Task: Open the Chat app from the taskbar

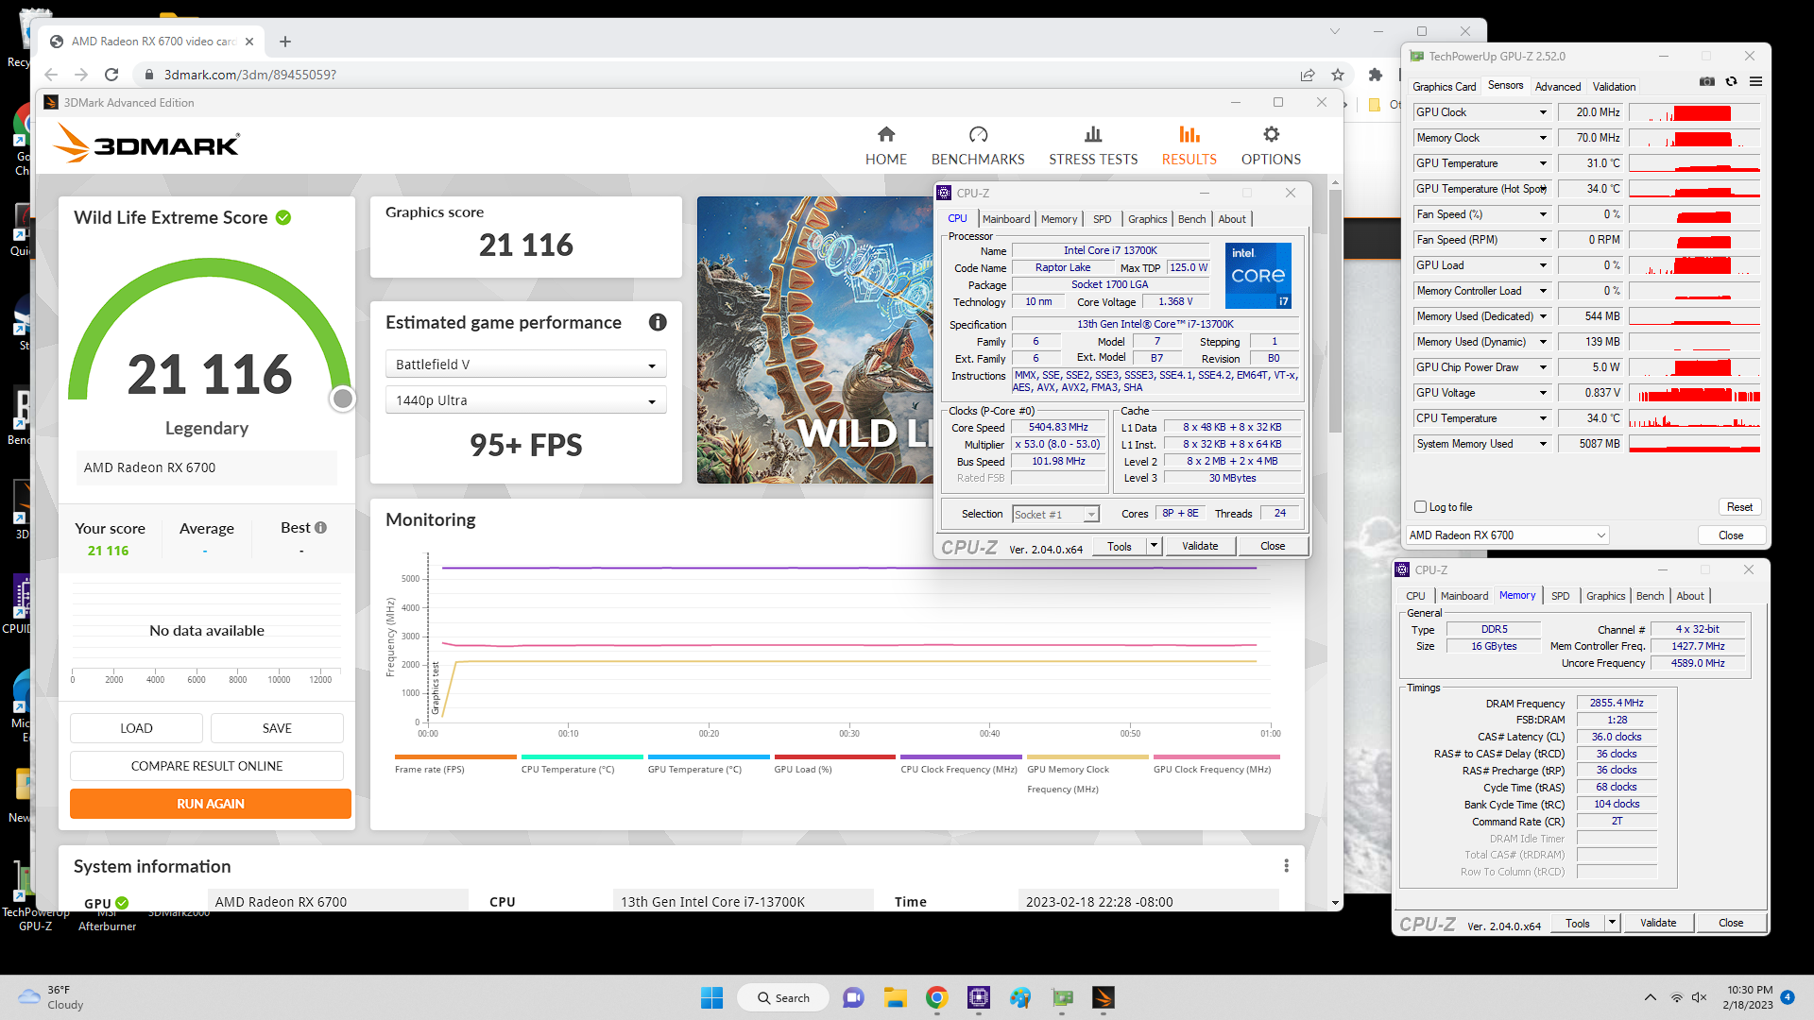Action: [853, 997]
